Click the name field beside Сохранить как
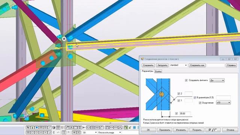The height and width of the screenshot is (135, 240). [x=216, y=65]
